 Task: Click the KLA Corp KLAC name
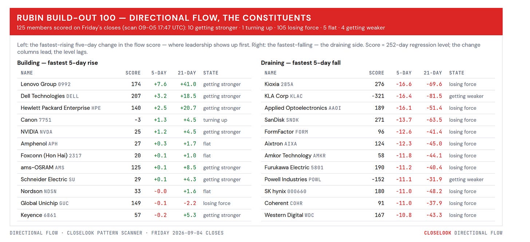tap(284, 96)
